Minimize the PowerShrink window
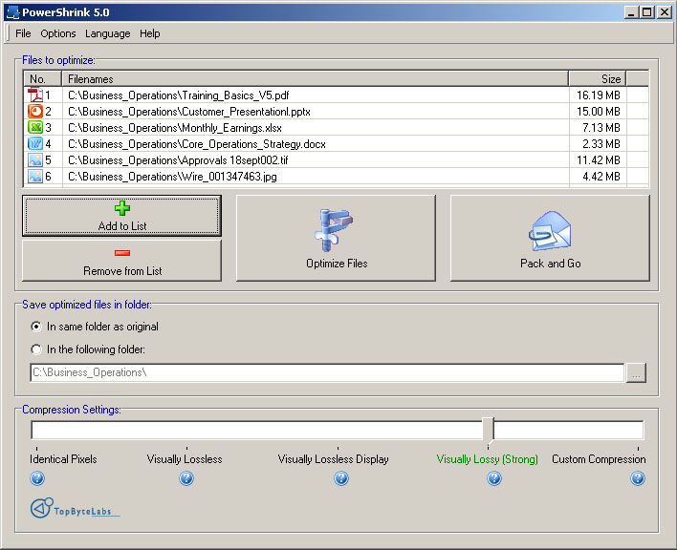This screenshot has height=550, width=677. coord(632,12)
